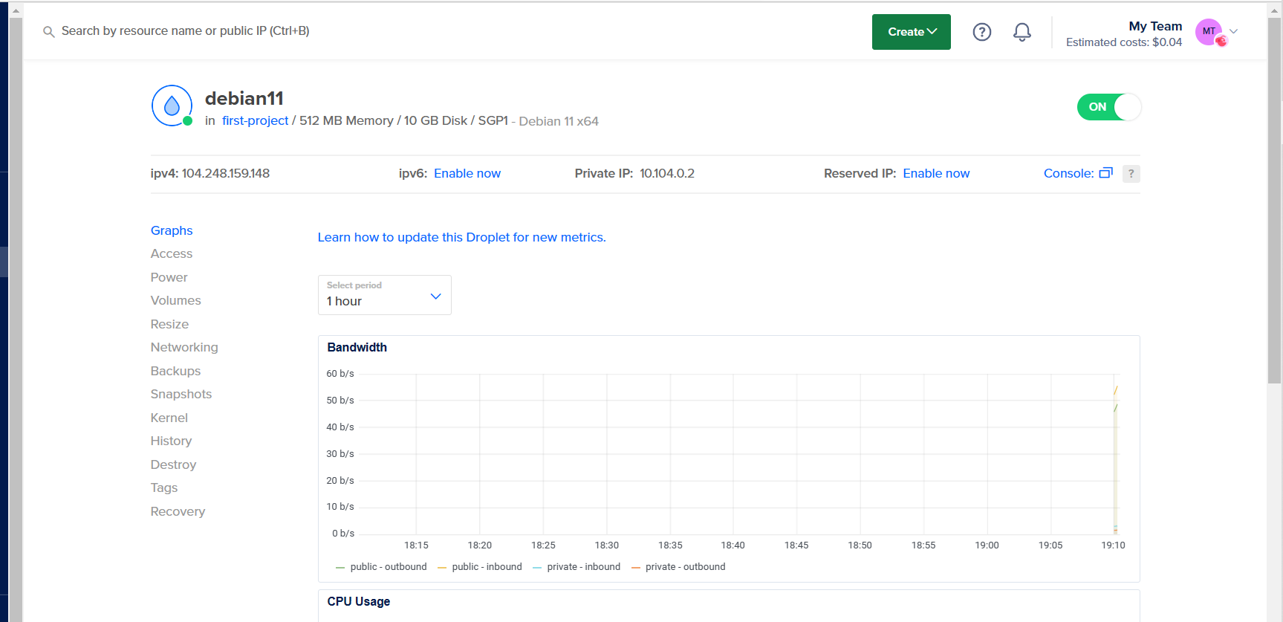Screen dimensions: 1283x622
Task: Click the Bandwidth graph spike at 19:10
Action: tap(1115, 461)
